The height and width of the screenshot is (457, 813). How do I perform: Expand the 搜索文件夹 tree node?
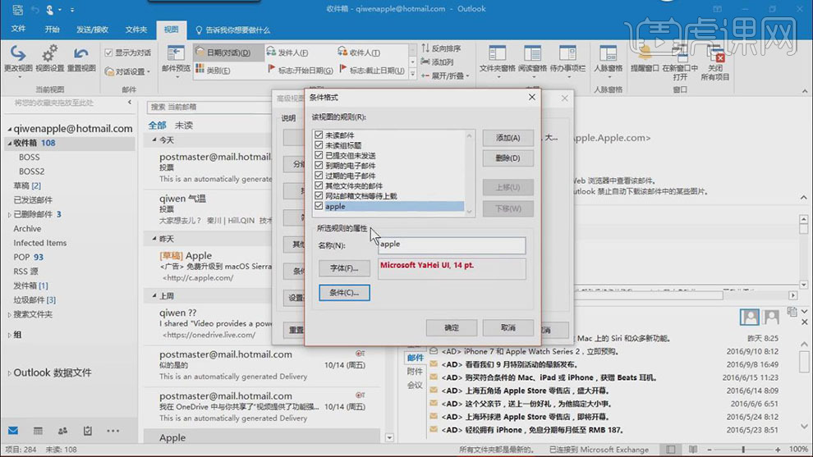pyautogui.click(x=9, y=314)
